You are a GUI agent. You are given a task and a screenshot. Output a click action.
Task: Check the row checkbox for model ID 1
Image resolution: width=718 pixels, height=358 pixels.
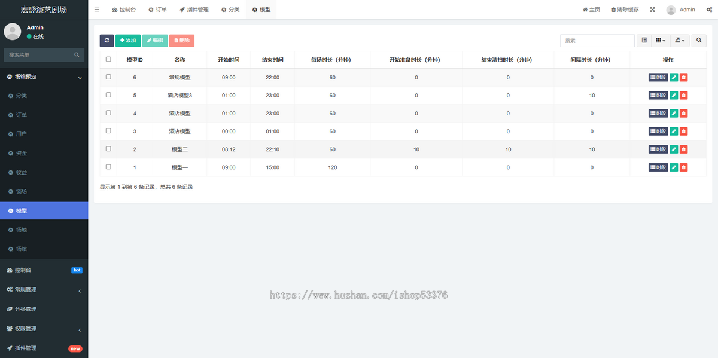click(108, 167)
